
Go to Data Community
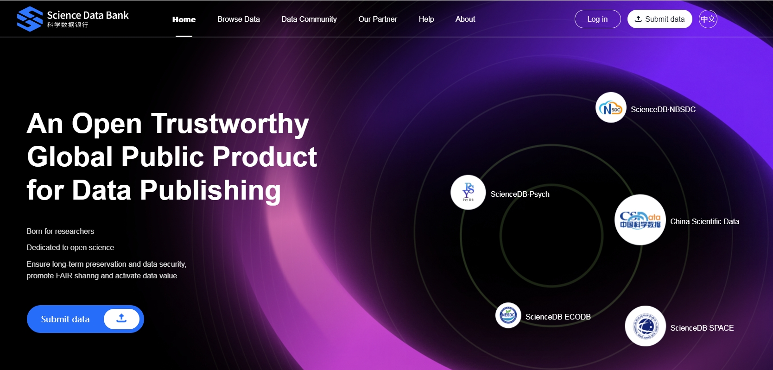pos(309,19)
